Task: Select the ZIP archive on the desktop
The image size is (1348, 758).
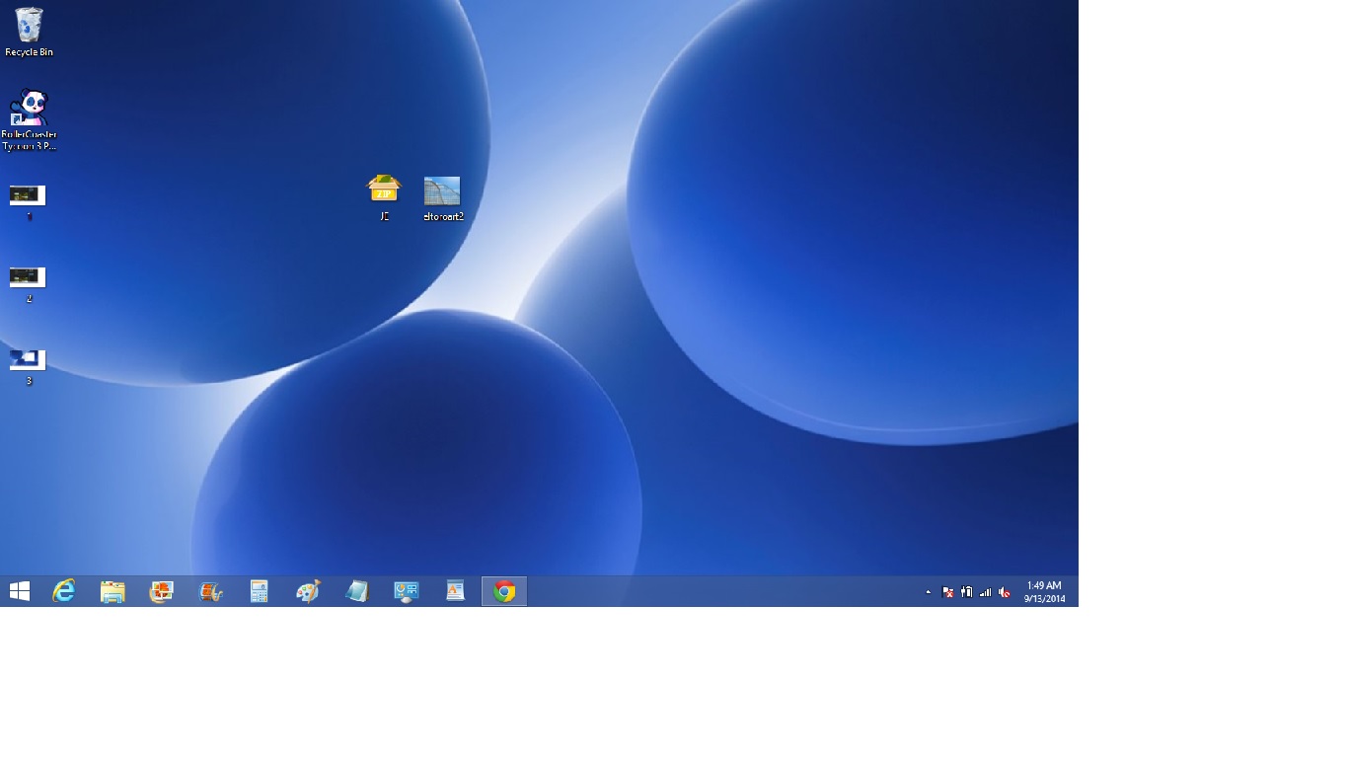Action: [x=384, y=194]
